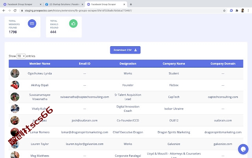Click email josh@outbrain.com
Viewport: 252px width, 158px height.
point(85,120)
